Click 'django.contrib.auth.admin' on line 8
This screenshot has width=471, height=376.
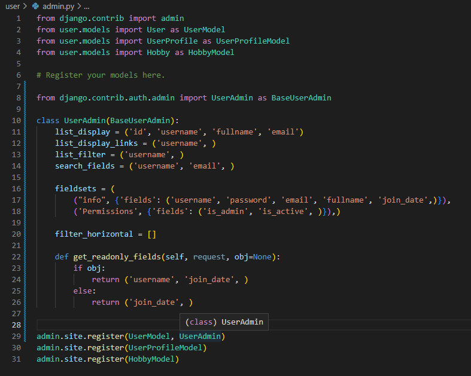click(x=117, y=98)
